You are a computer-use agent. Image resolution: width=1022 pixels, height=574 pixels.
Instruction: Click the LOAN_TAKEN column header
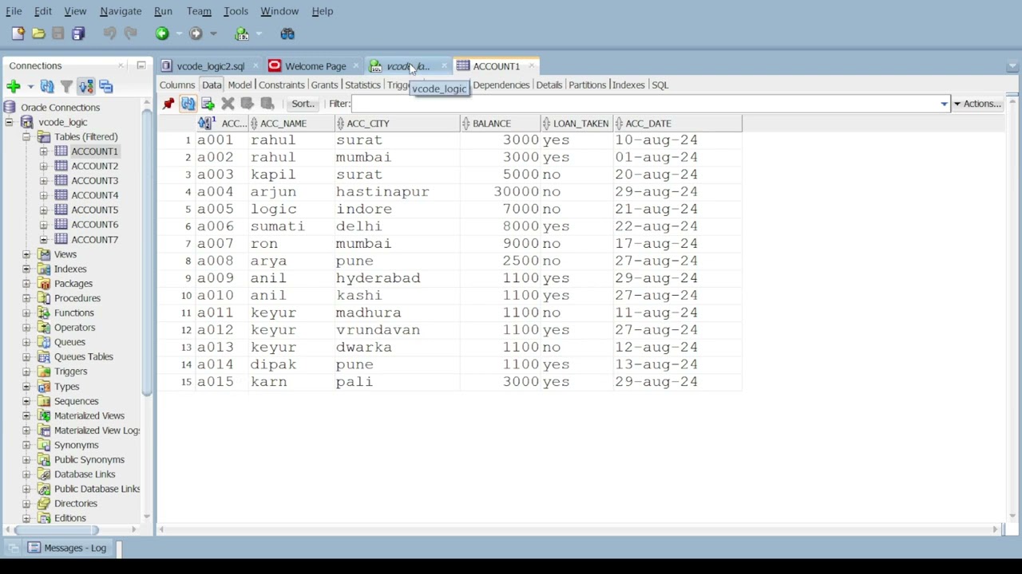click(577, 124)
